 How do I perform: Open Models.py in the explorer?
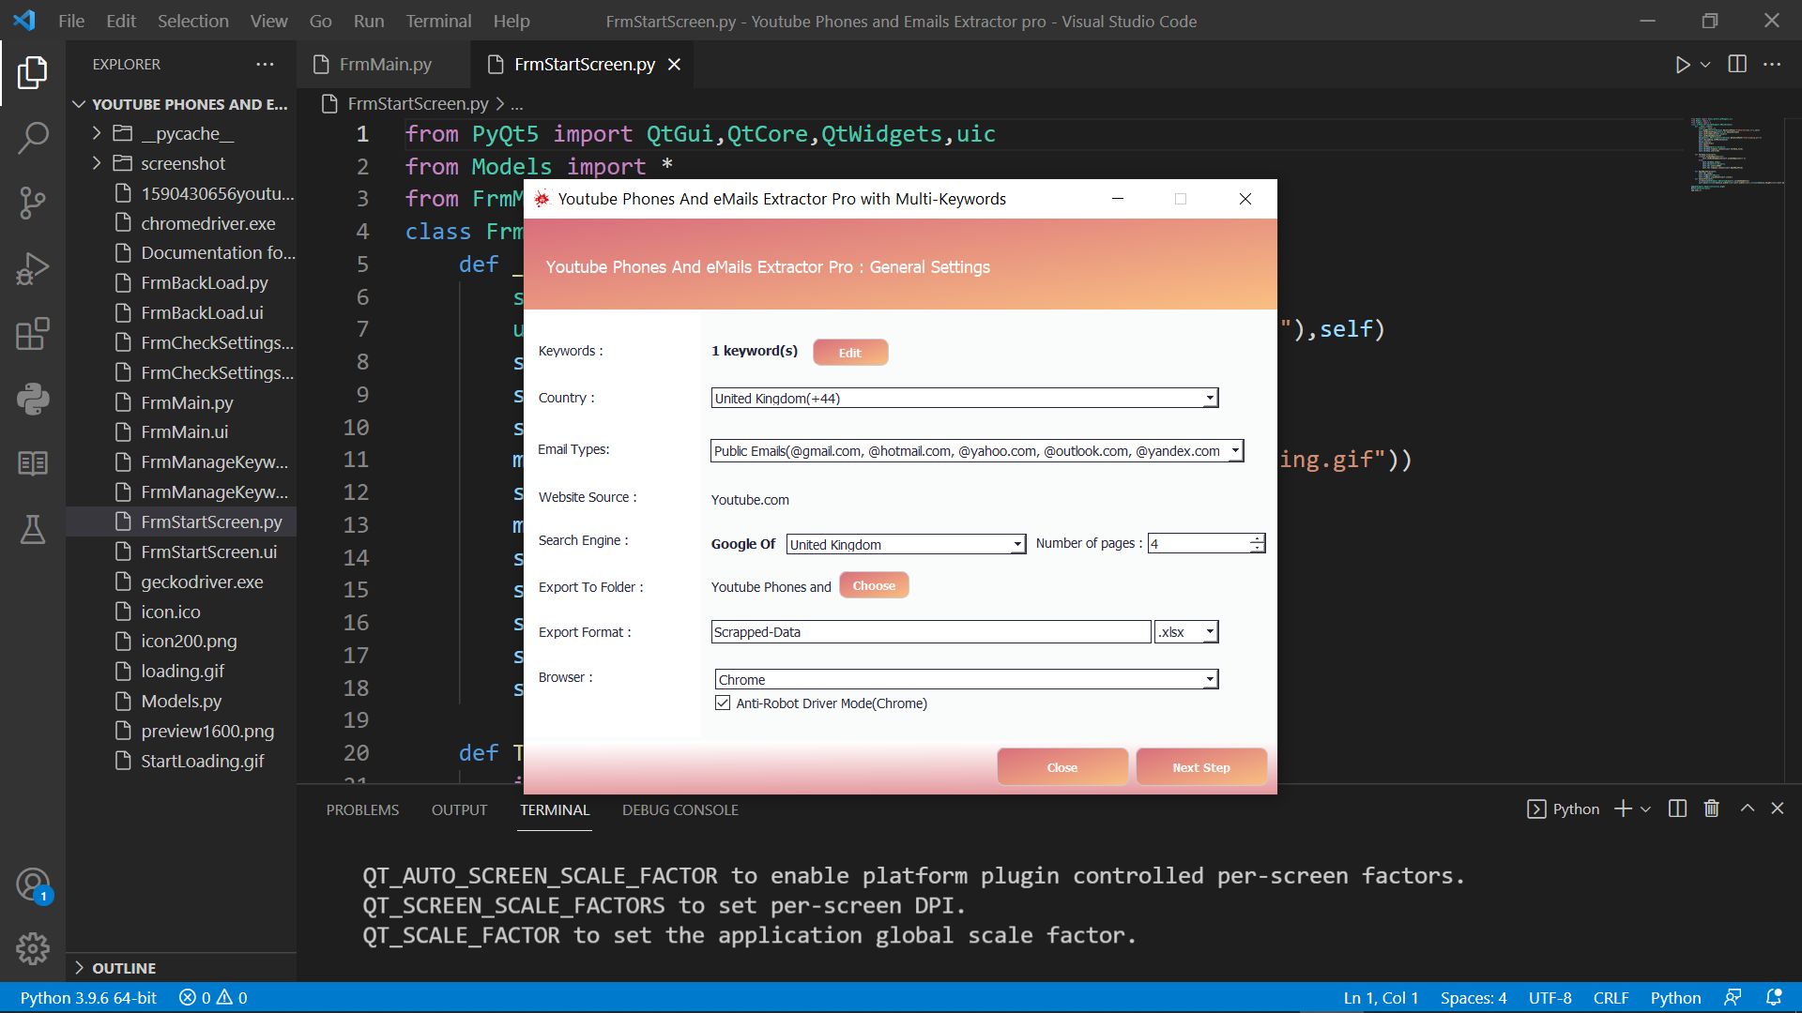pyautogui.click(x=181, y=701)
